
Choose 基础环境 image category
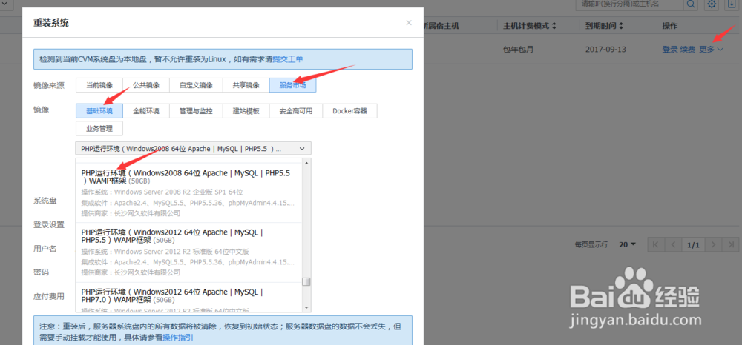click(99, 111)
